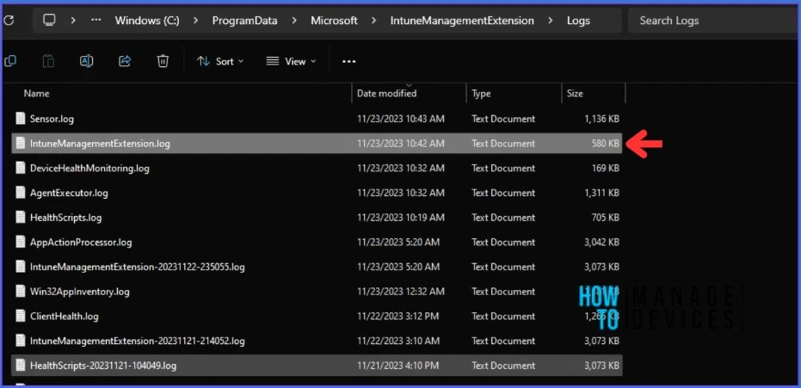
Task: Click the 580 KB size cell
Action: [x=606, y=144]
